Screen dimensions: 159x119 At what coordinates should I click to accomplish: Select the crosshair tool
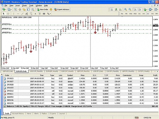click(x=8, y=14)
